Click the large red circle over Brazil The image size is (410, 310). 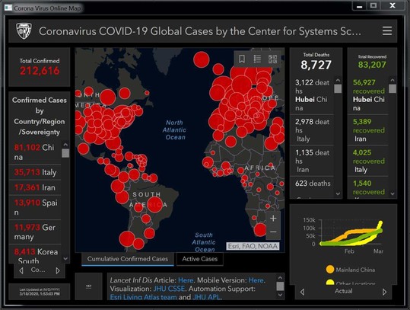click(x=155, y=204)
